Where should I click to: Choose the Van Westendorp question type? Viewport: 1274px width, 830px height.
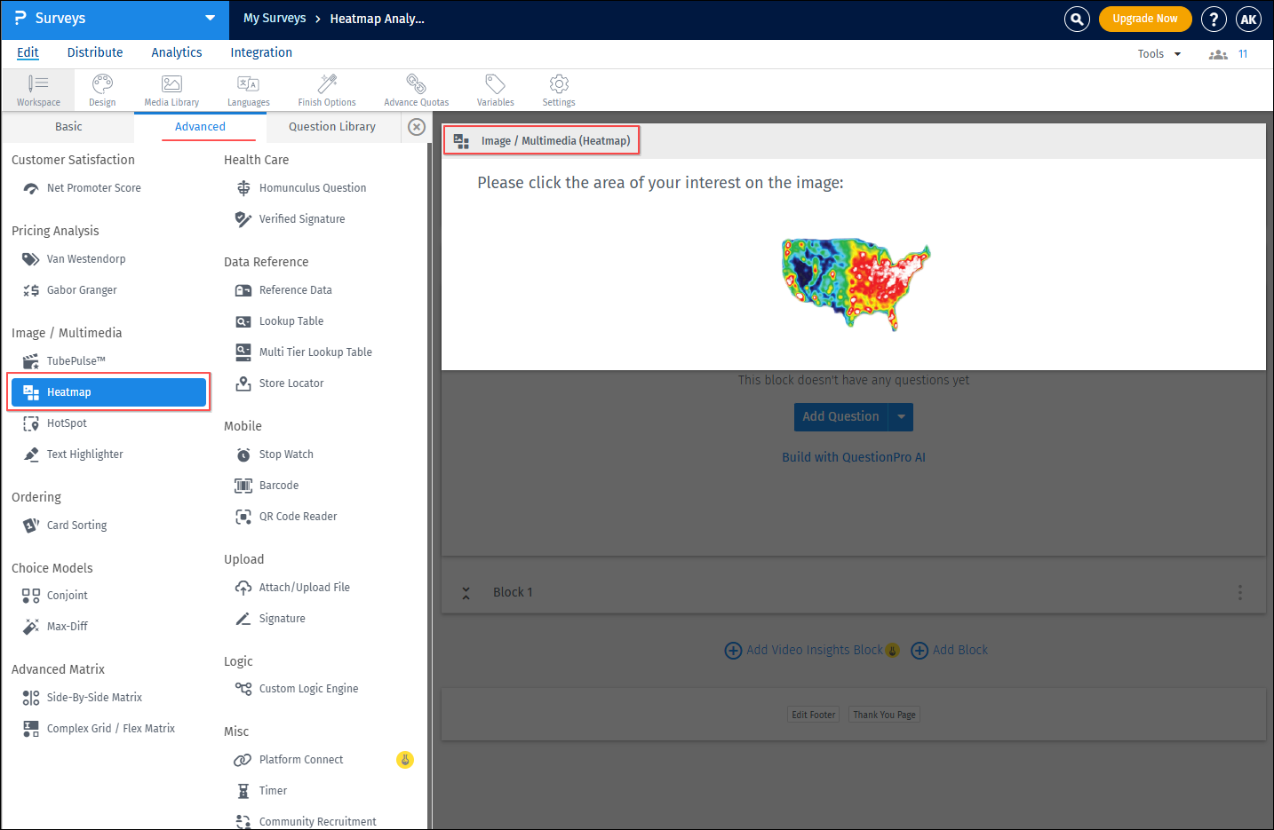[x=74, y=259]
